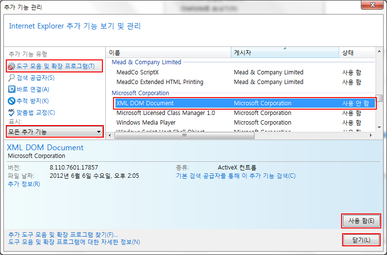This screenshot has height=255, width=387.
Task: Collapse the Mead & Company Limited group
Action: coord(146,62)
